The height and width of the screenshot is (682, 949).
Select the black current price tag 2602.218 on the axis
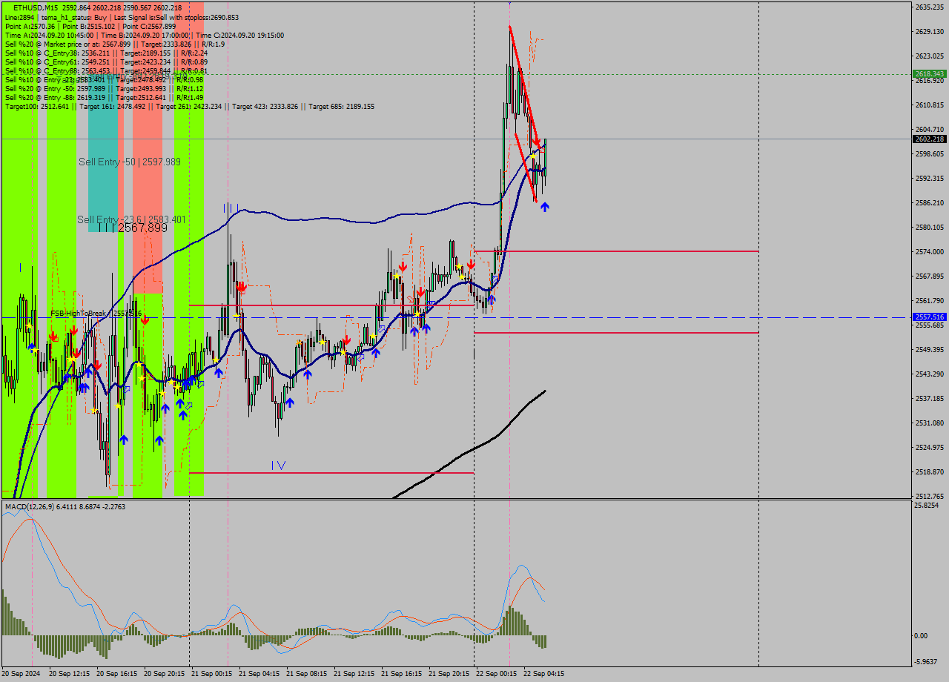click(x=928, y=138)
